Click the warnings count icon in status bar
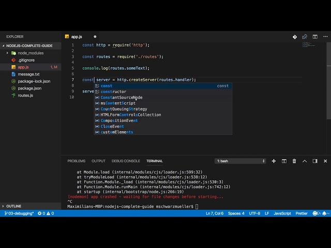 (x=48, y=213)
